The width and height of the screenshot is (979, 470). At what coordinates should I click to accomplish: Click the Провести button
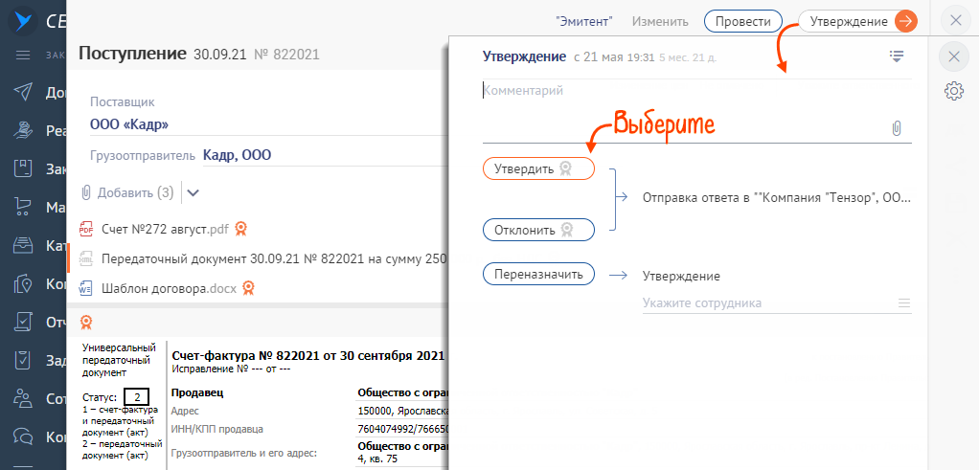pos(742,21)
